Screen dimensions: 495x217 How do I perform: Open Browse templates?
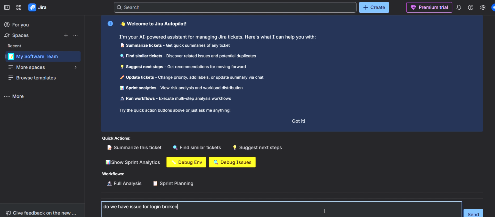point(36,78)
